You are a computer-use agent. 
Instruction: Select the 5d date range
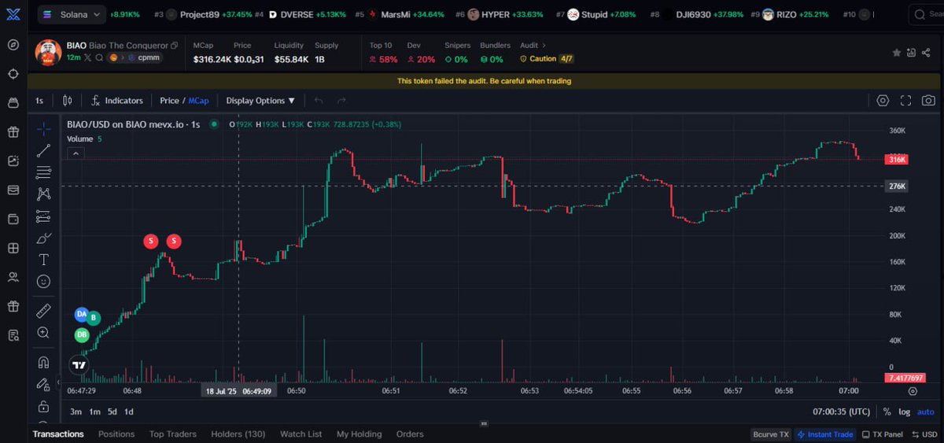[112, 412]
